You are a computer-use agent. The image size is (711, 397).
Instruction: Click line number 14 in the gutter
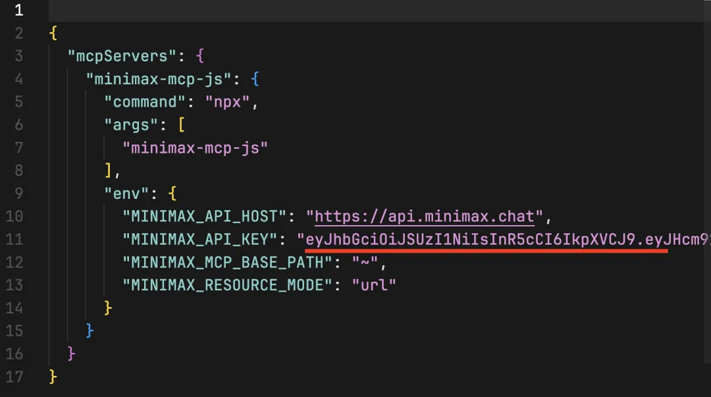14,308
